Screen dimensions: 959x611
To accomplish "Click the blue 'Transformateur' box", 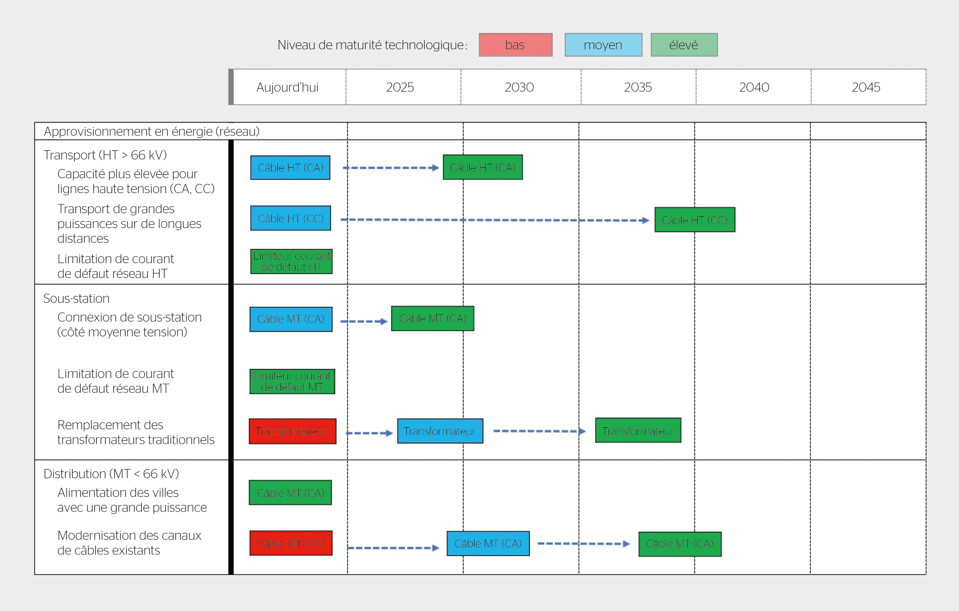I will tap(440, 431).
